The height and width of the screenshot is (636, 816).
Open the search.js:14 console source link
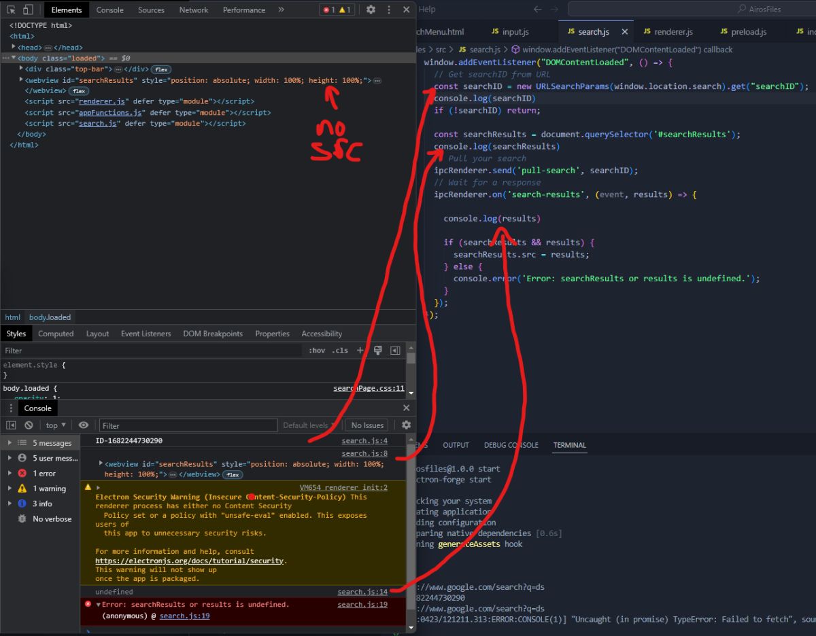click(362, 592)
